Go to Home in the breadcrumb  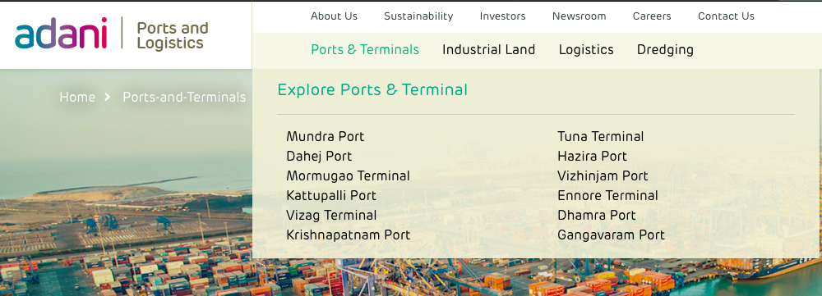click(x=77, y=98)
